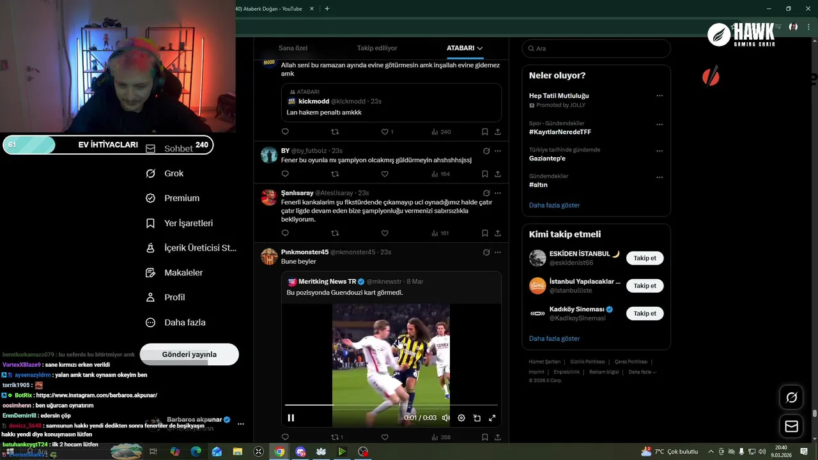The width and height of the screenshot is (818, 460).
Task: Open Yer İşaretleri bookmarks page
Action: coord(180,223)
